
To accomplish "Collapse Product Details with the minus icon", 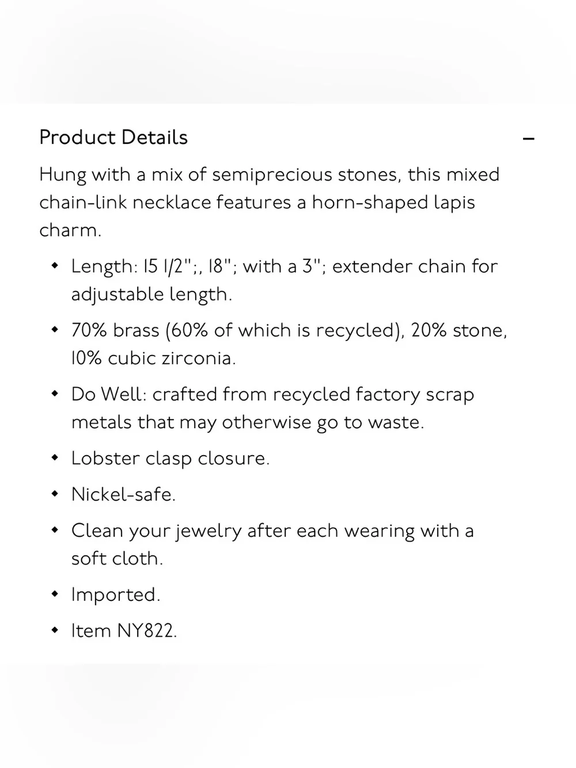I will click(x=528, y=138).
